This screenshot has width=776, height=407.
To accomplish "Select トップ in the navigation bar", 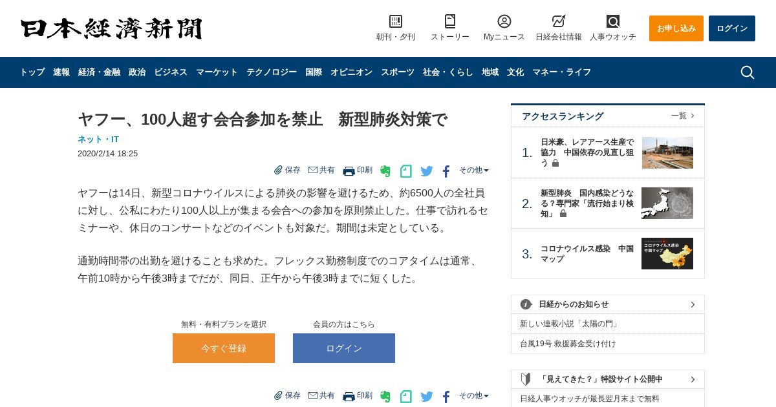I will click(32, 72).
